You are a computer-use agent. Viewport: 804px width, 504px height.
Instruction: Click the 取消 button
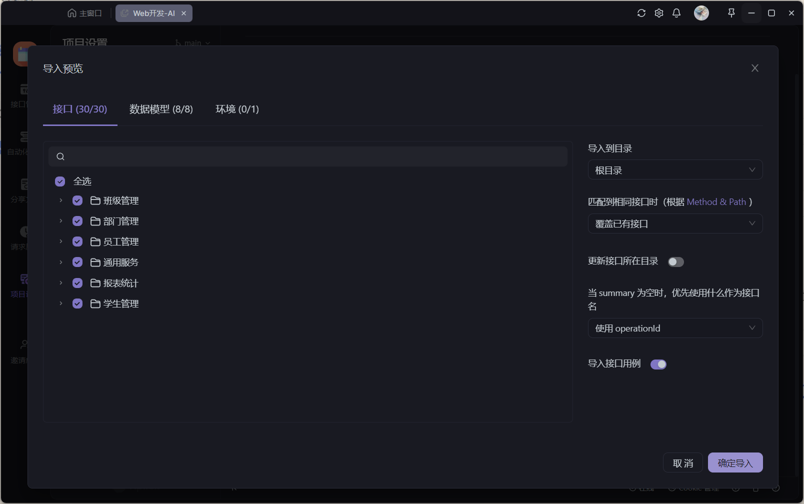click(x=682, y=462)
